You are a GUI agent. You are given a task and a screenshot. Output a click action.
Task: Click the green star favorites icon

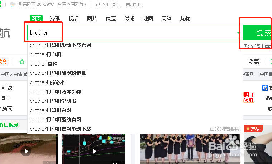tap(22, 61)
